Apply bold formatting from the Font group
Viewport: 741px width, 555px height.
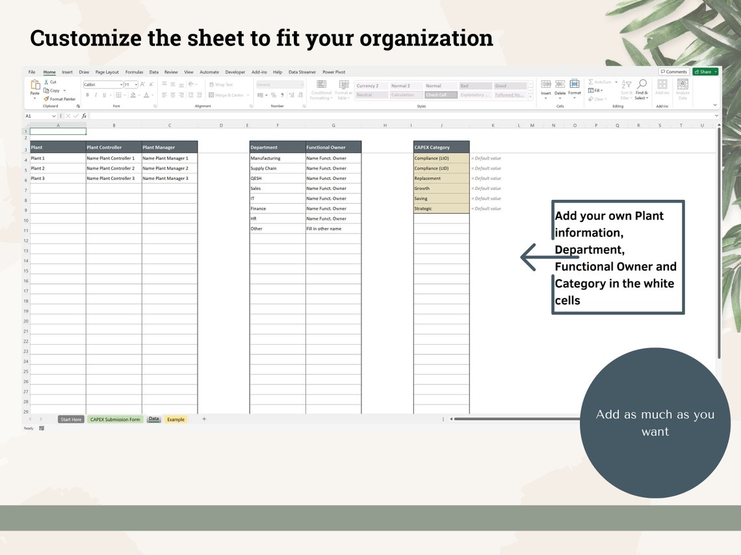(88, 95)
